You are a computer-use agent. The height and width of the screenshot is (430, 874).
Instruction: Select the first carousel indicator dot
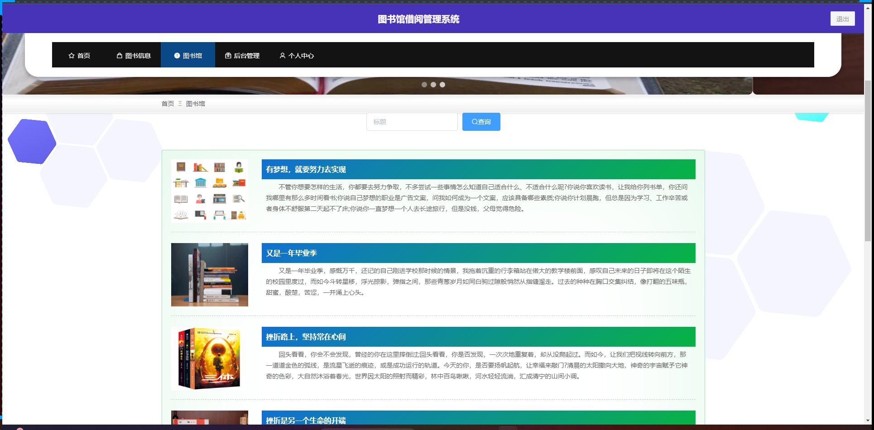point(424,85)
